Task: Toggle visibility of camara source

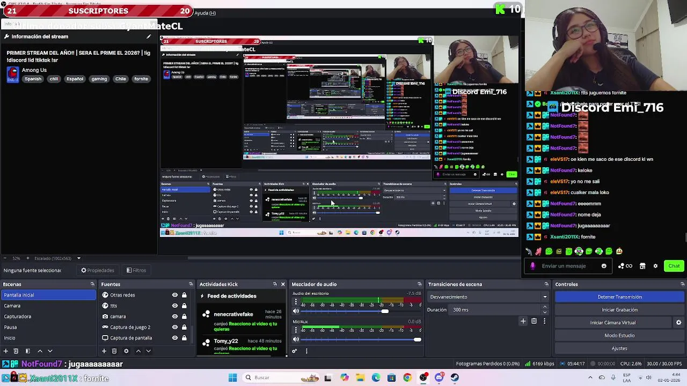Action: click(175, 316)
